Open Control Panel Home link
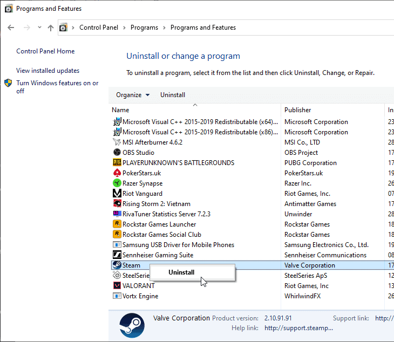The height and width of the screenshot is (342, 394). pos(45,51)
